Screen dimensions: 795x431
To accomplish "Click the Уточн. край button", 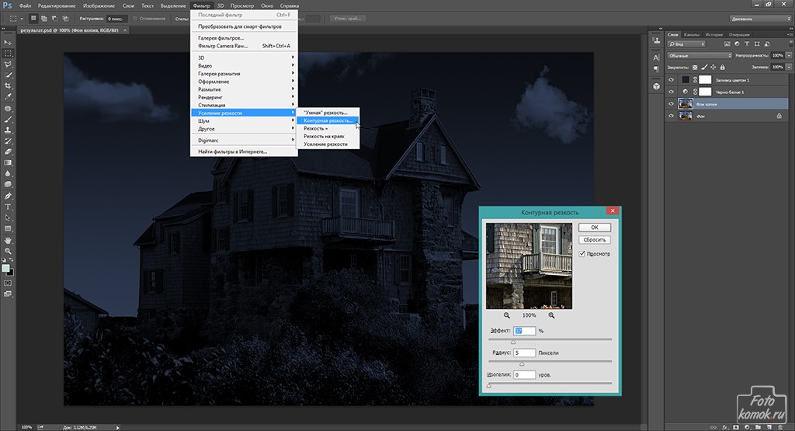I will click(347, 19).
